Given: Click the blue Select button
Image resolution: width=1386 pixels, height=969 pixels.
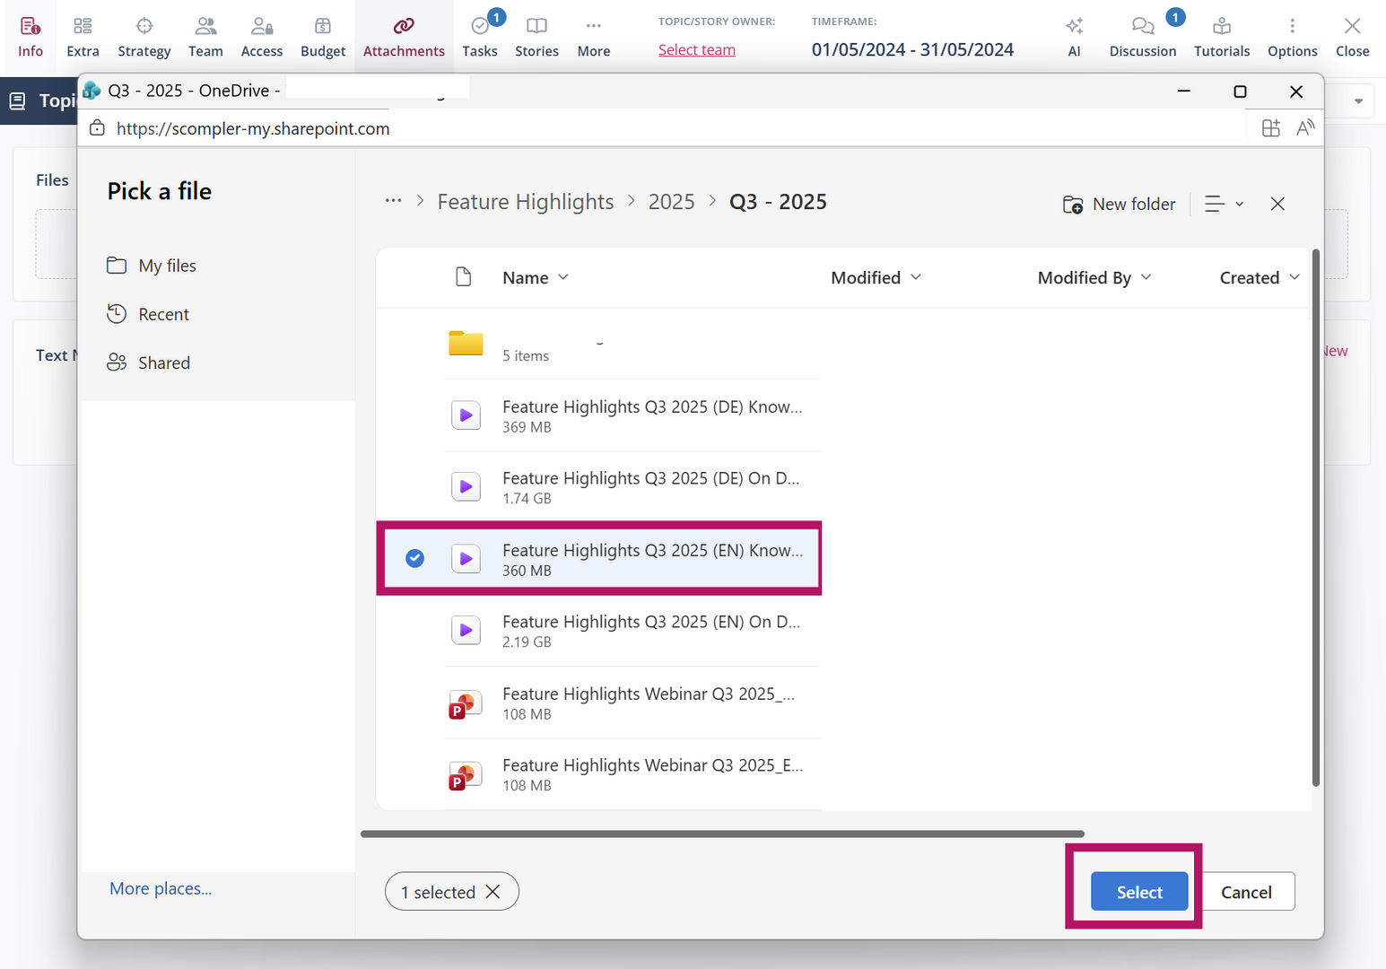Looking at the screenshot, I should 1138,892.
